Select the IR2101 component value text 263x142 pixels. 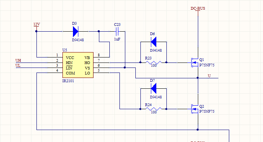click(68, 81)
